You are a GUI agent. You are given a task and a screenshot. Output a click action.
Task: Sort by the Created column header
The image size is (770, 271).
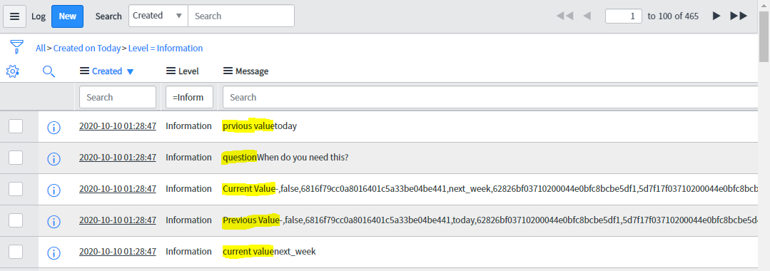(x=107, y=71)
